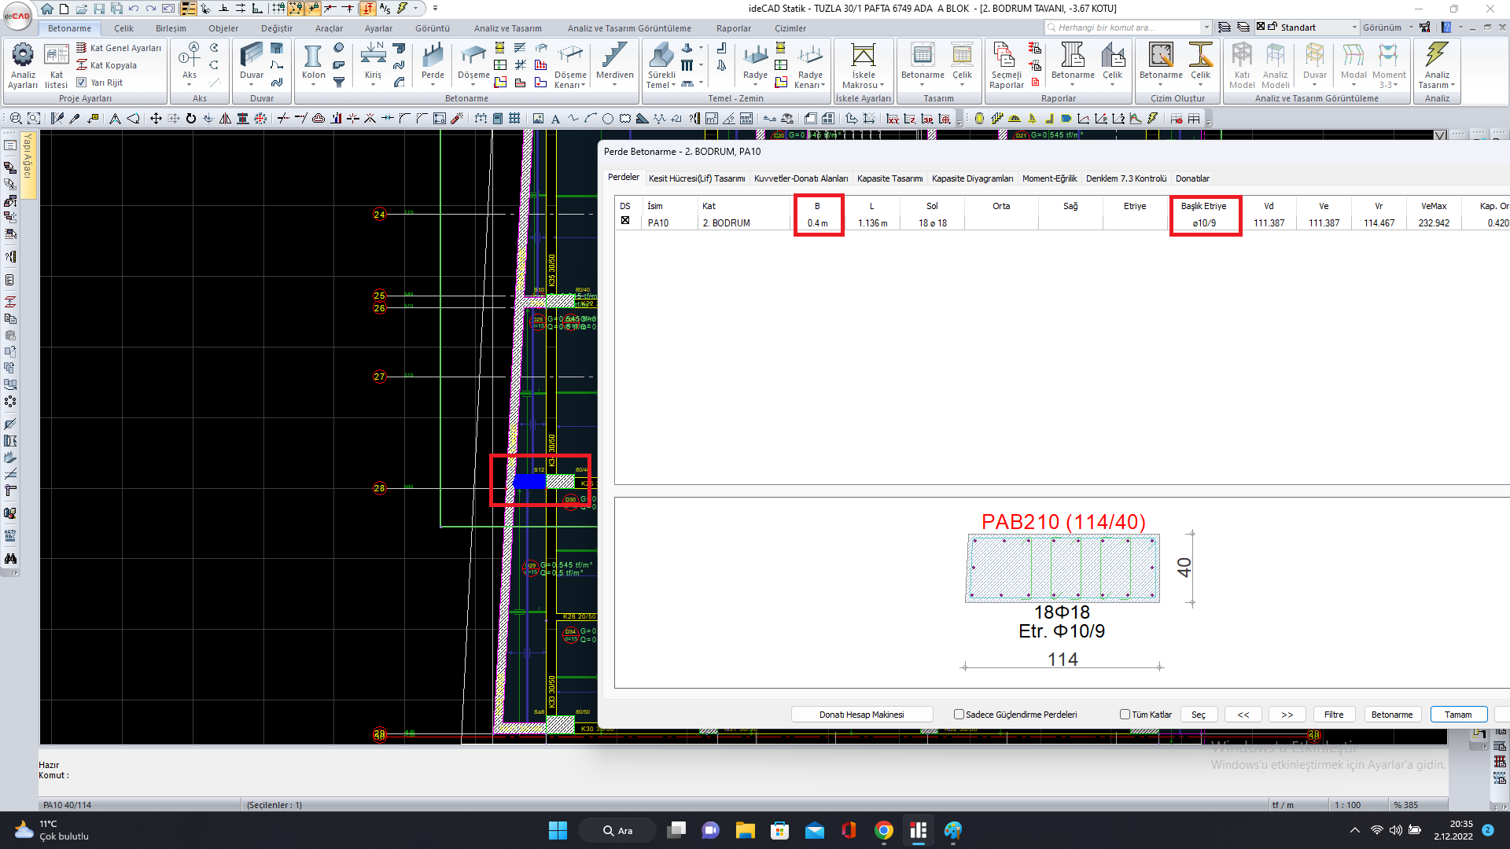Click the >> next button
1510x849 pixels.
pyautogui.click(x=1287, y=715)
